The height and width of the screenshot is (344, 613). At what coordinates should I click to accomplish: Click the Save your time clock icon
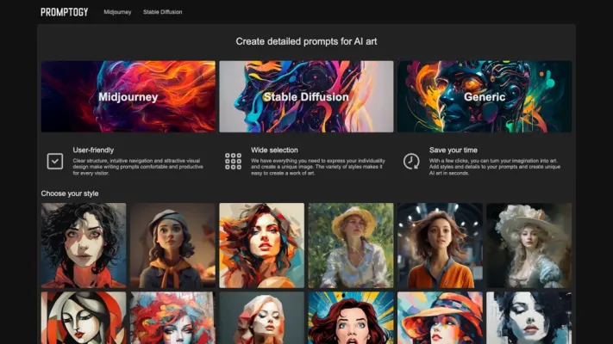coord(411,161)
